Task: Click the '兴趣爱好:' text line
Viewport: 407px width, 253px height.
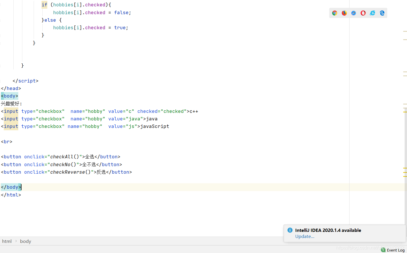Action: (x=11, y=104)
